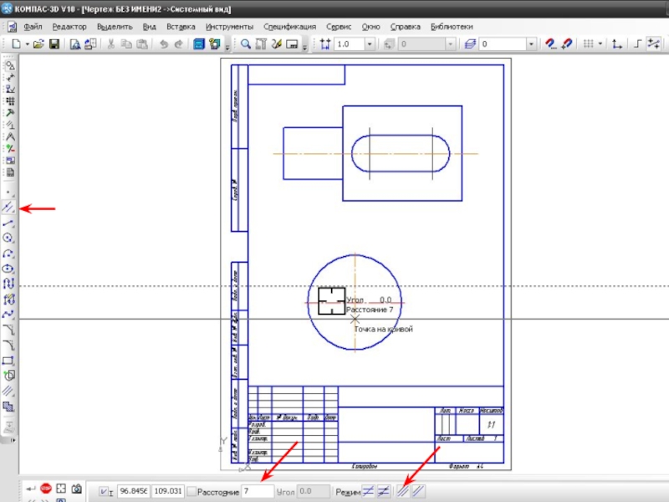669x502 pixels.
Task: Select the hatching tool in left toolbar
Action: [x=9, y=391]
